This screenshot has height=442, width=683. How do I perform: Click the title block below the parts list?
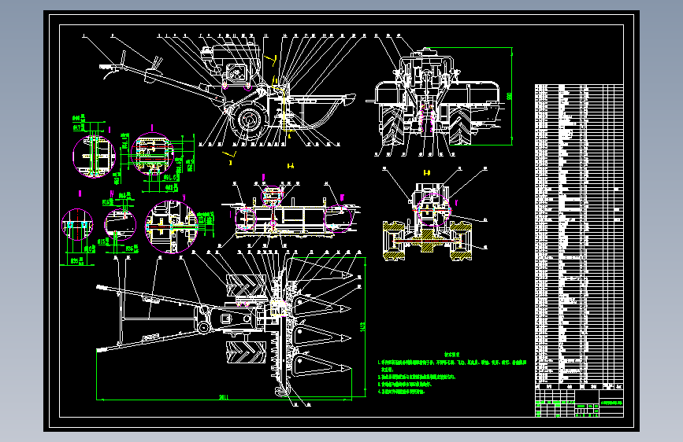click(x=579, y=403)
